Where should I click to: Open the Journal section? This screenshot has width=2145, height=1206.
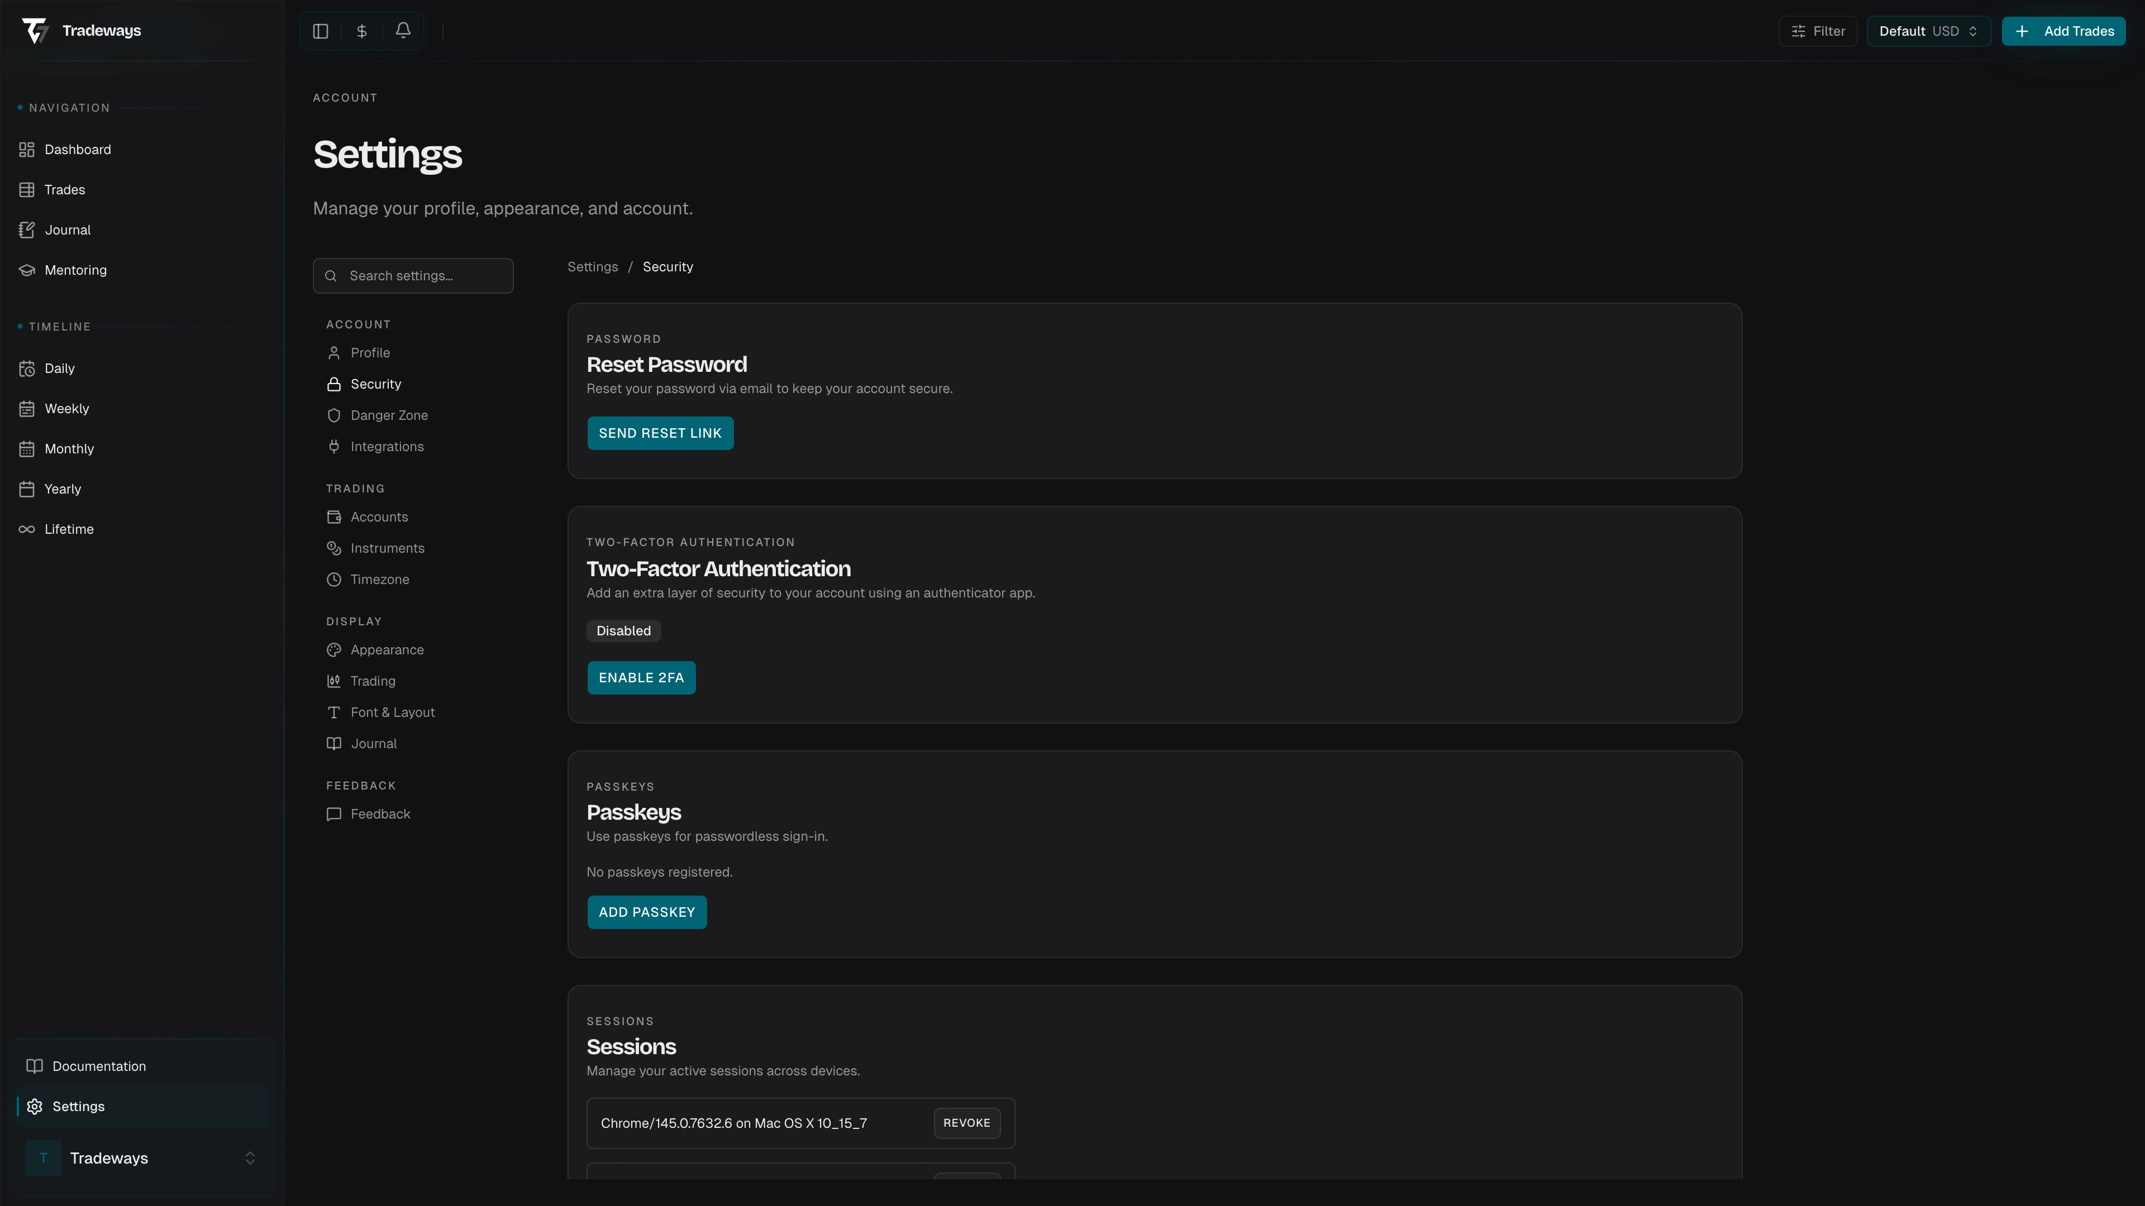66,229
